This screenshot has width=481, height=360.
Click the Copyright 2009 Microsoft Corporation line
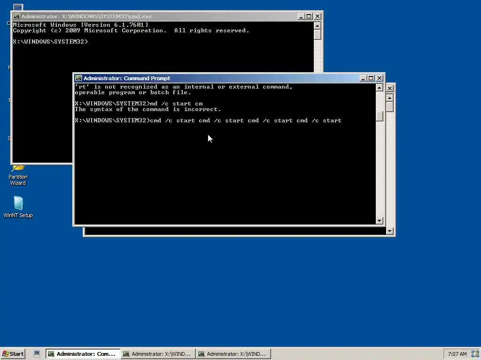coord(132,30)
